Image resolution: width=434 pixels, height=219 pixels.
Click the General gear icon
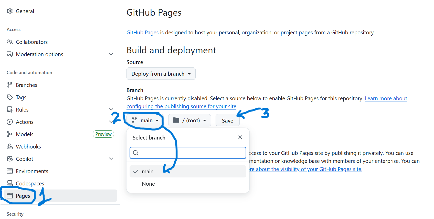pos(10,11)
